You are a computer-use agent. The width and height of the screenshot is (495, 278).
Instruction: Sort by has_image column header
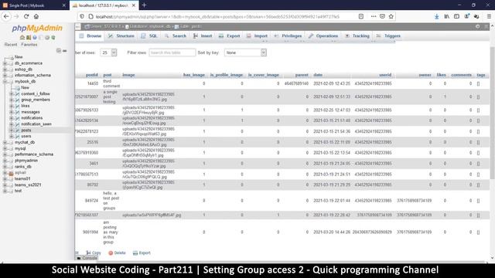(194, 75)
